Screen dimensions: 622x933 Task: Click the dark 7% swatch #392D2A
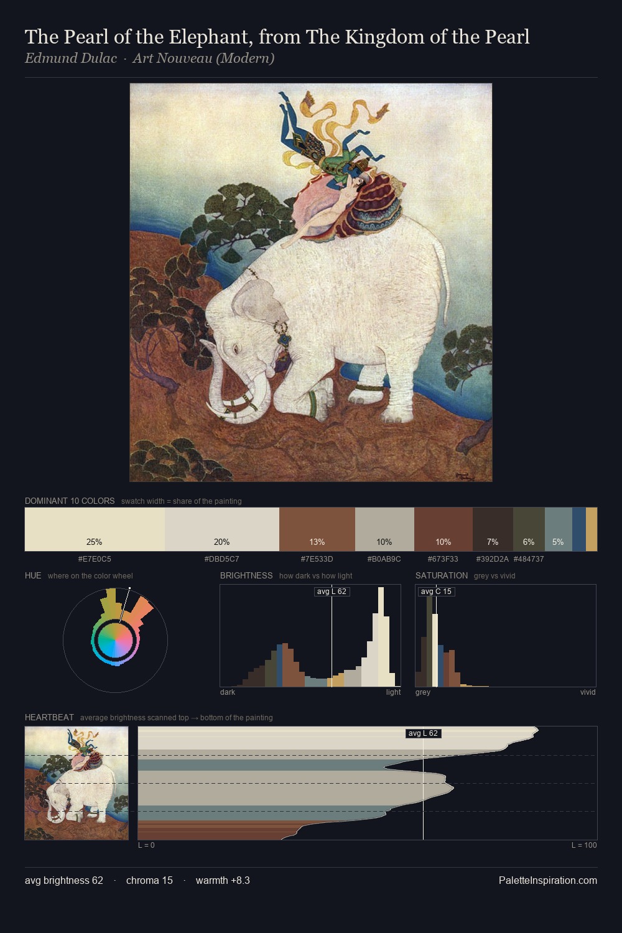click(493, 529)
